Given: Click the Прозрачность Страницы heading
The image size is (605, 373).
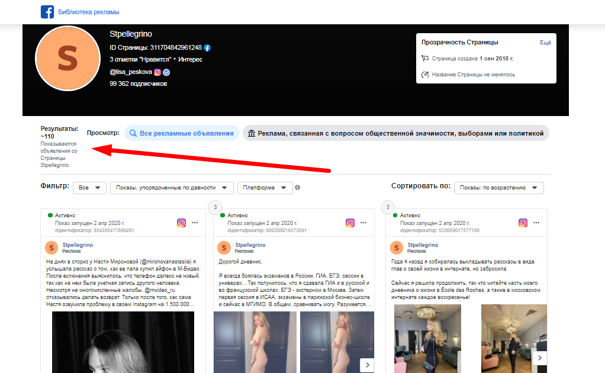Looking at the screenshot, I should click(x=459, y=43).
